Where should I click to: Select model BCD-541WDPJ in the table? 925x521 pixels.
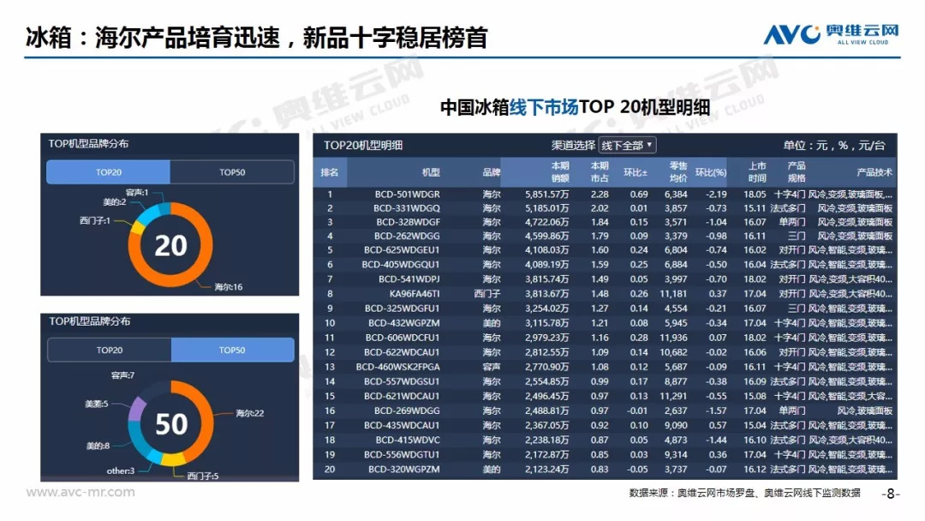click(409, 279)
